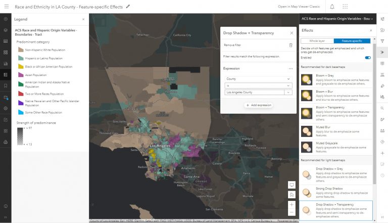Click Black or African American Population swatch
Image resolution: width=388 pixels, height=223 pixels.
pyautogui.click(x=21, y=66)
